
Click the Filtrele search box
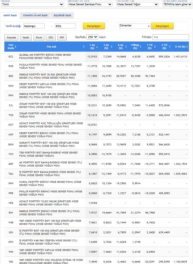171,37
